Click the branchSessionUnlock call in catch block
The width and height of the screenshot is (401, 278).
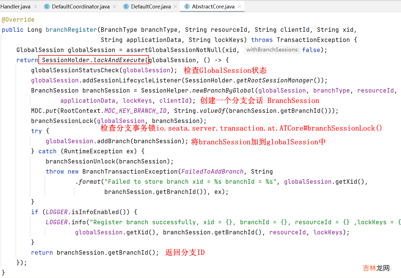point(80,162)
